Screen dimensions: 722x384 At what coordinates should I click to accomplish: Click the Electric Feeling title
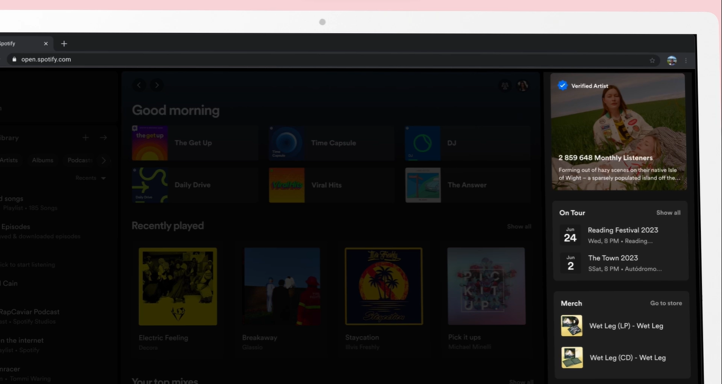point(163,338)
